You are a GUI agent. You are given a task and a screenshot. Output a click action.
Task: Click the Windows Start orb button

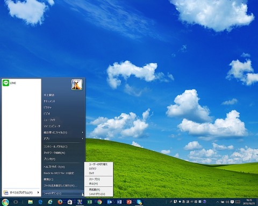pos(5,202)
